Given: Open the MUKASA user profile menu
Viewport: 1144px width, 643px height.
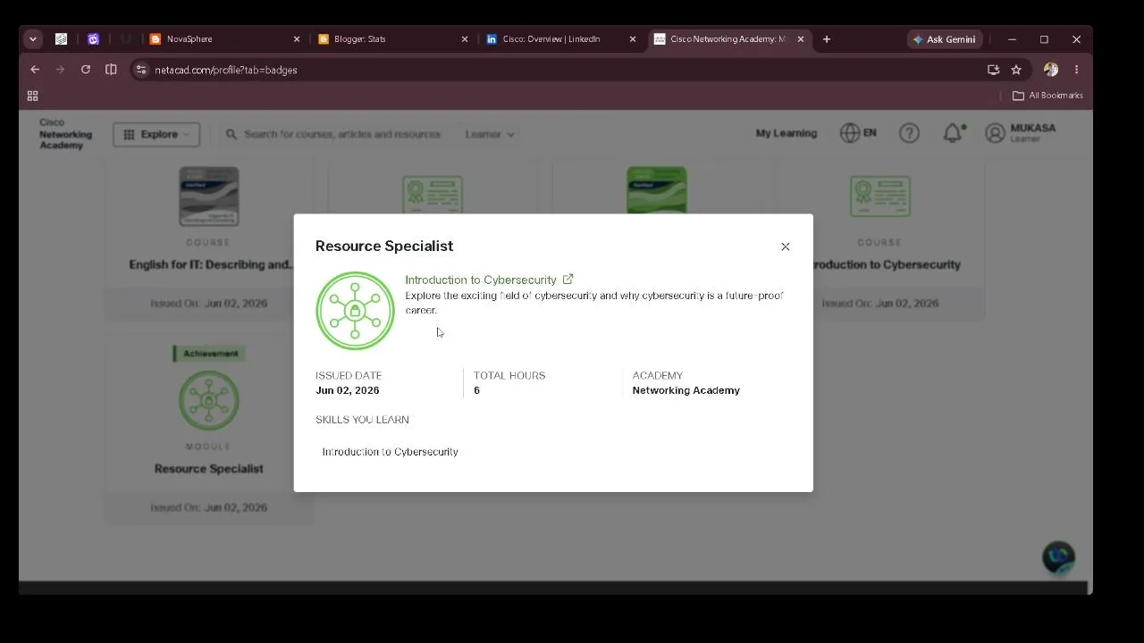Looking at the screenshot, I should pos(1021,133).
